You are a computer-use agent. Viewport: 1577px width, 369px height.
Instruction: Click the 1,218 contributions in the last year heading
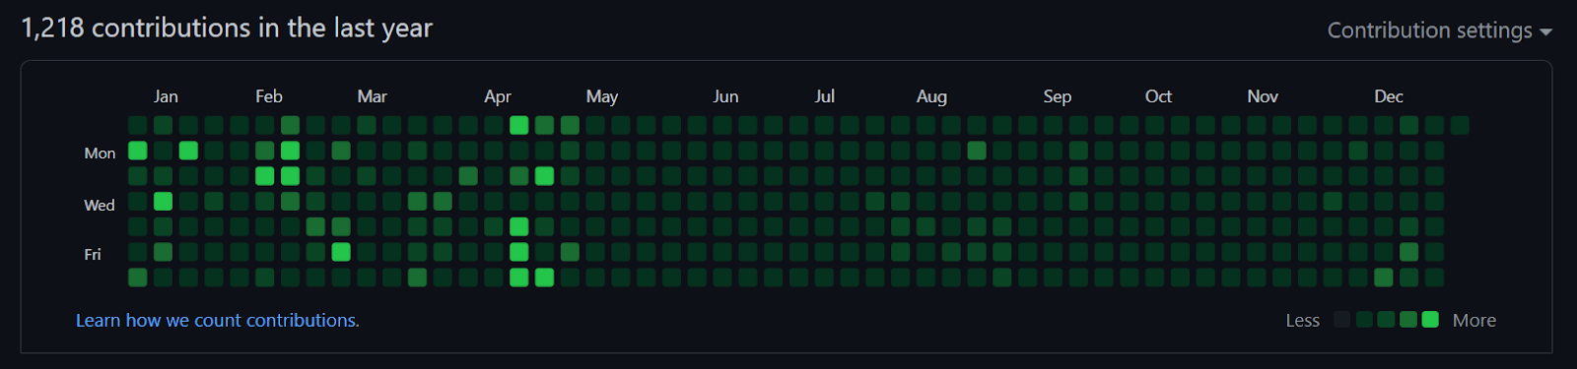227,28
